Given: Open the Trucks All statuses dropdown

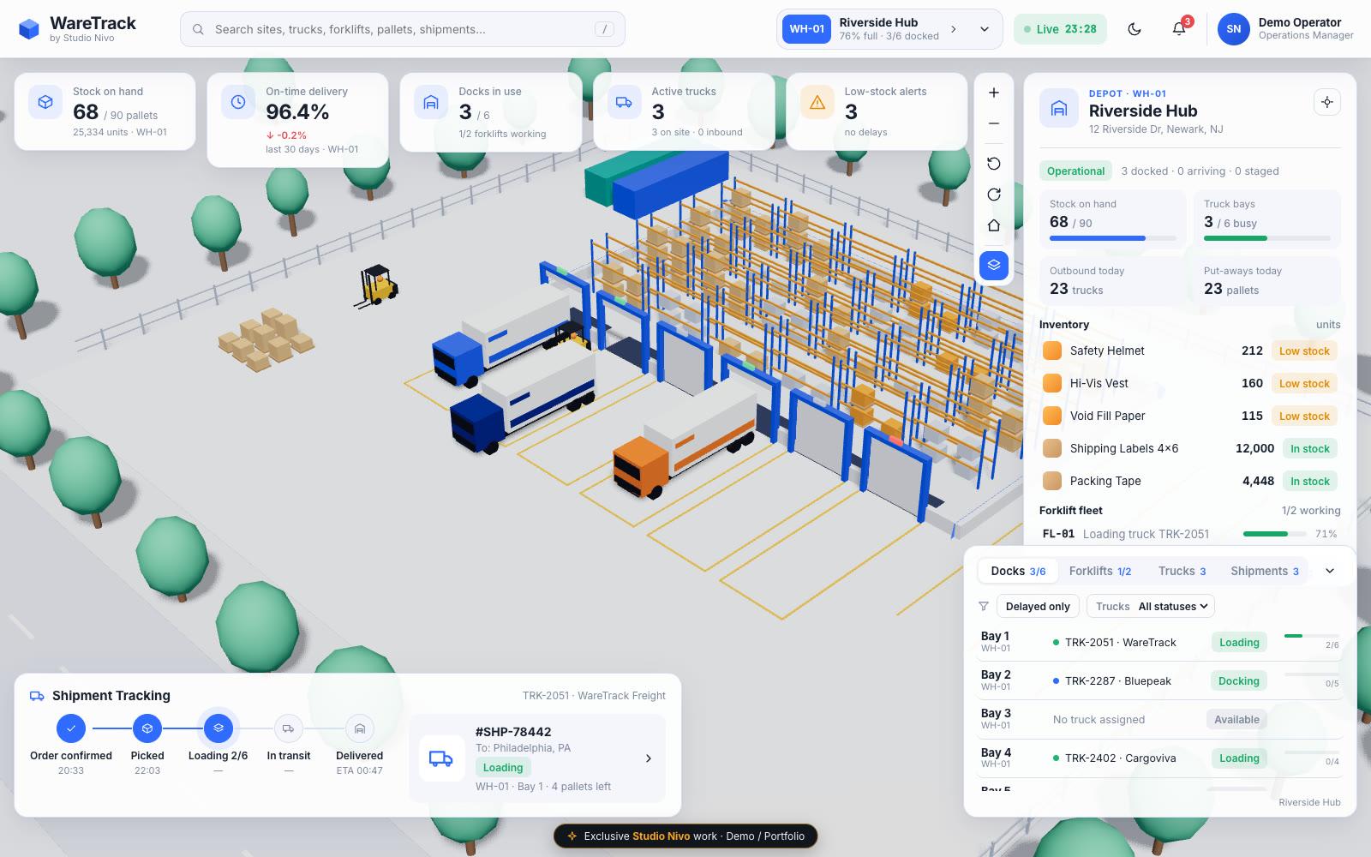Looking at the screenshot, I should coord(1151,606).
